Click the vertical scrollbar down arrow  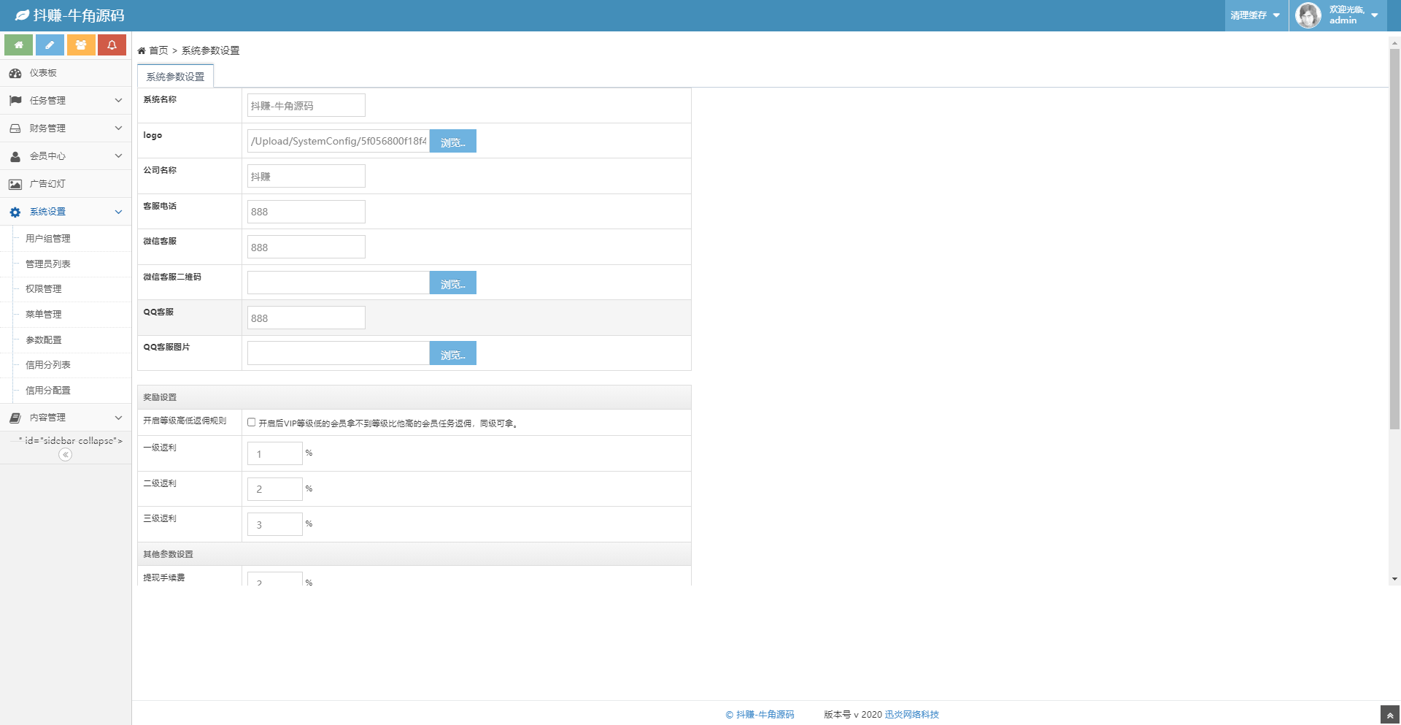[x=1394, y=579]
